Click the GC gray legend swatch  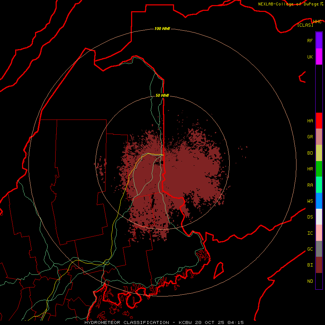click(x=319, y=249)
